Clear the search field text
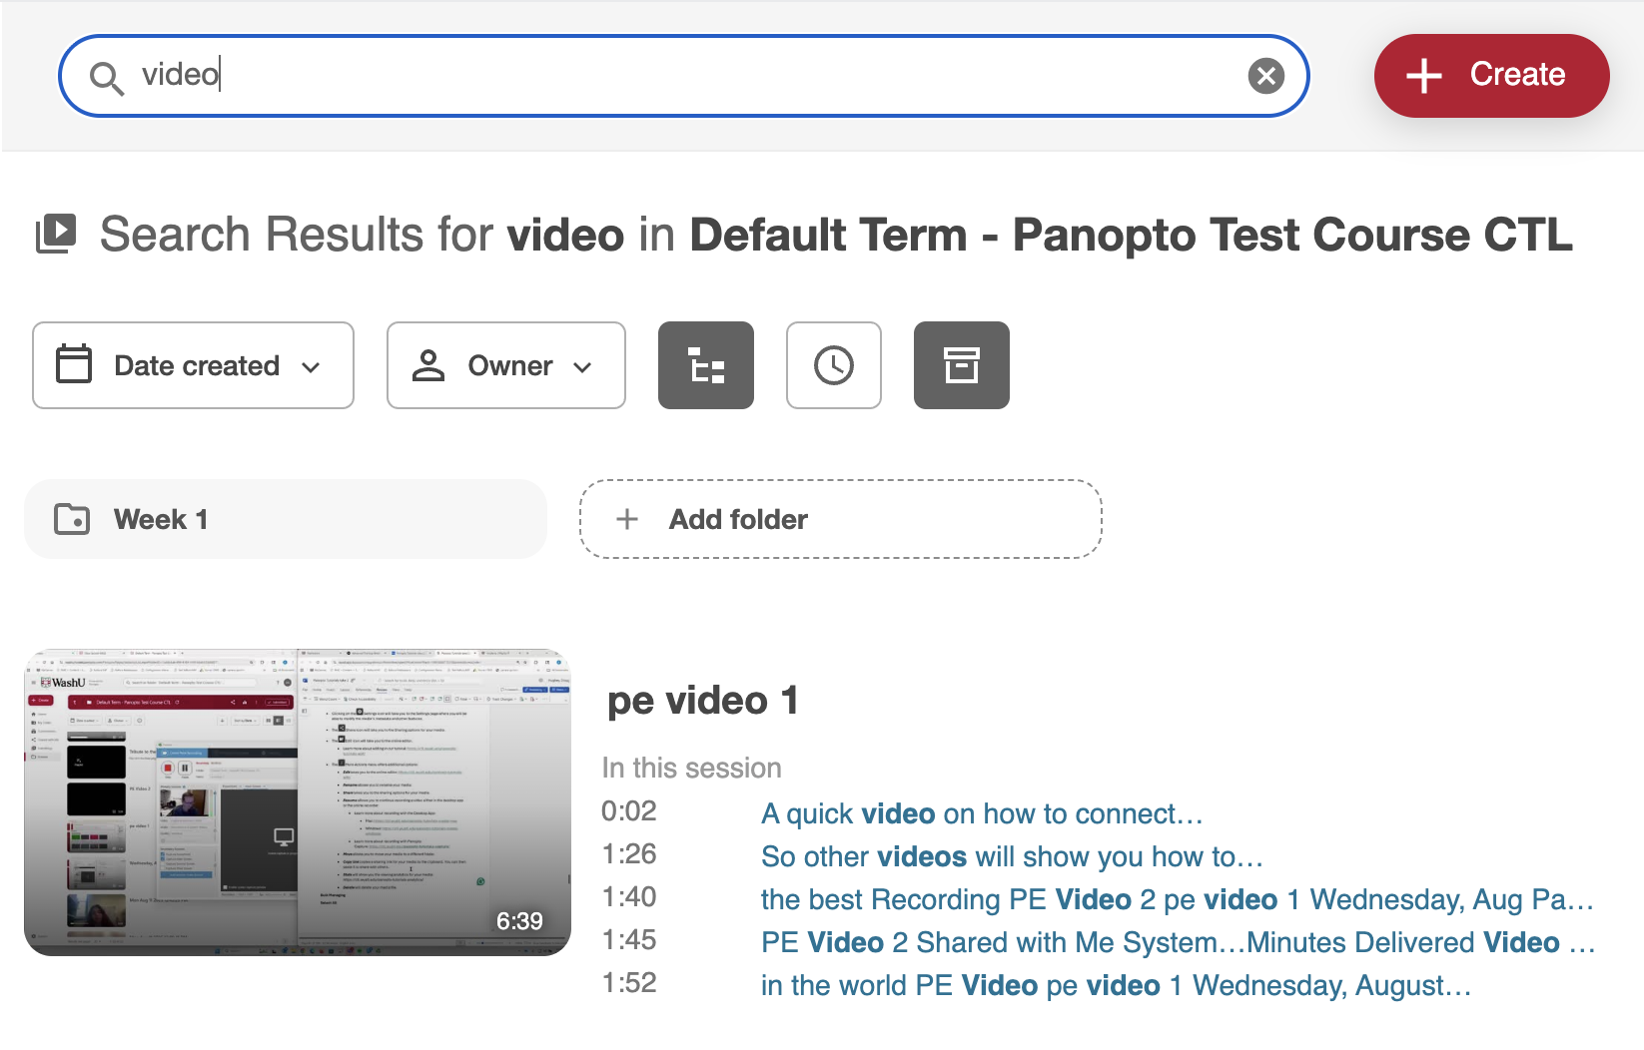1644x1050 pixels. 1265,76
